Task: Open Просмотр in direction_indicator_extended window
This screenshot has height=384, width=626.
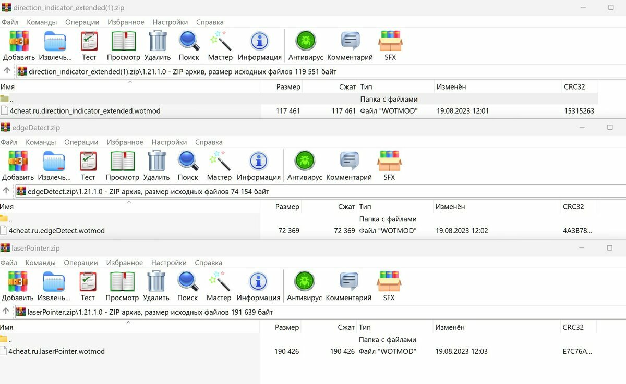Action: coord(123,42)
